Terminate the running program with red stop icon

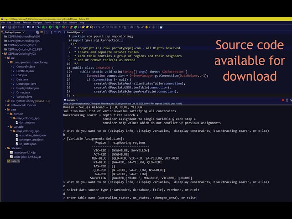pos(283,100)
